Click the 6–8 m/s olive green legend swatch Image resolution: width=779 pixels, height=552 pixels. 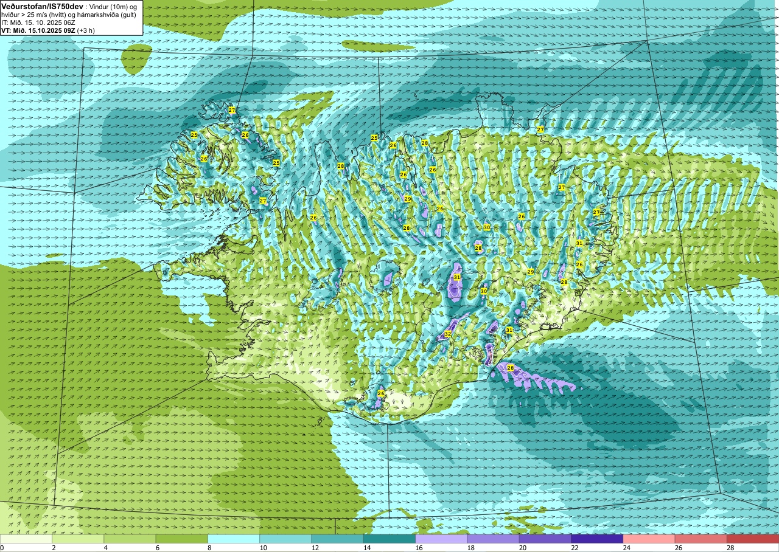tap(181, 539)
